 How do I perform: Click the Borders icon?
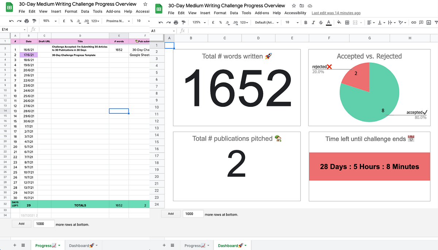pos(348,23)
